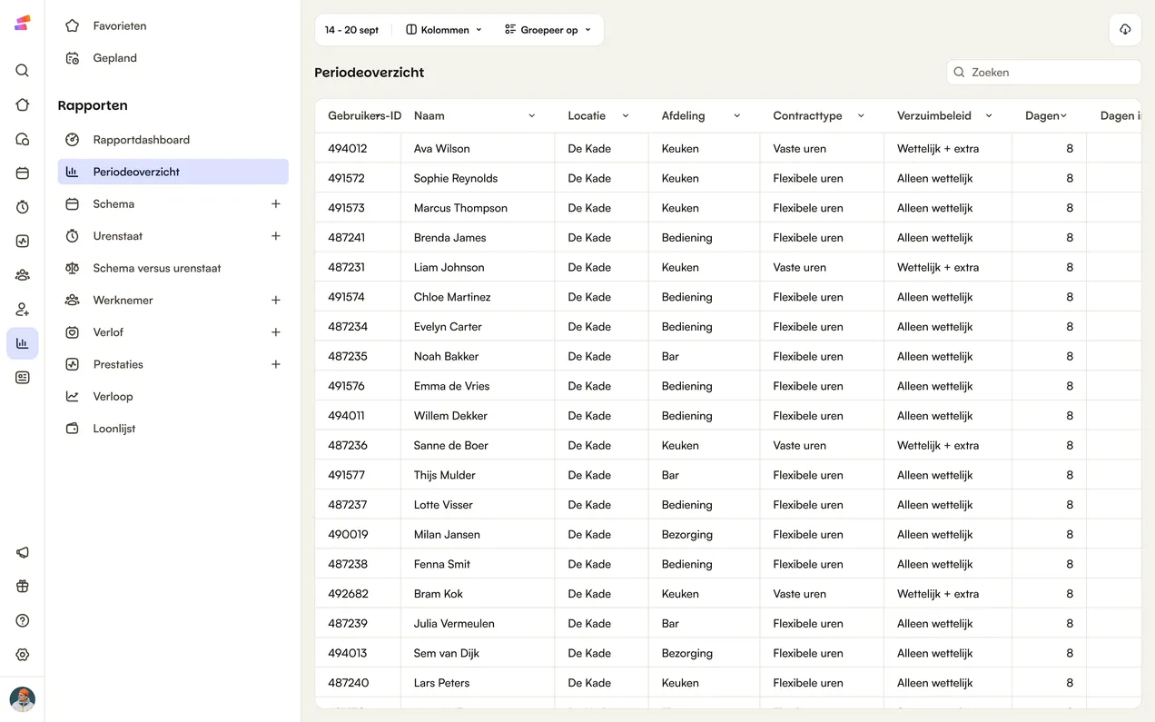Image resolution: width=1155 pixels, height=722 pixels.
Task: Open the Contracttype column header menu
Action: point(861,116)
